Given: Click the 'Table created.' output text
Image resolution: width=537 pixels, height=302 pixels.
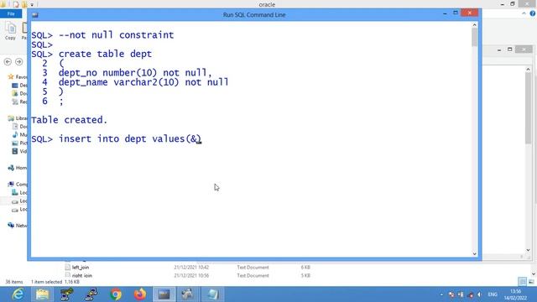Looking at the screenshot, I should (x=69, y=120).
